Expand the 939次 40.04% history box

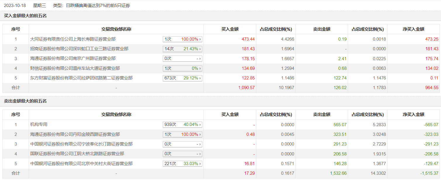(x=182, y=124)
